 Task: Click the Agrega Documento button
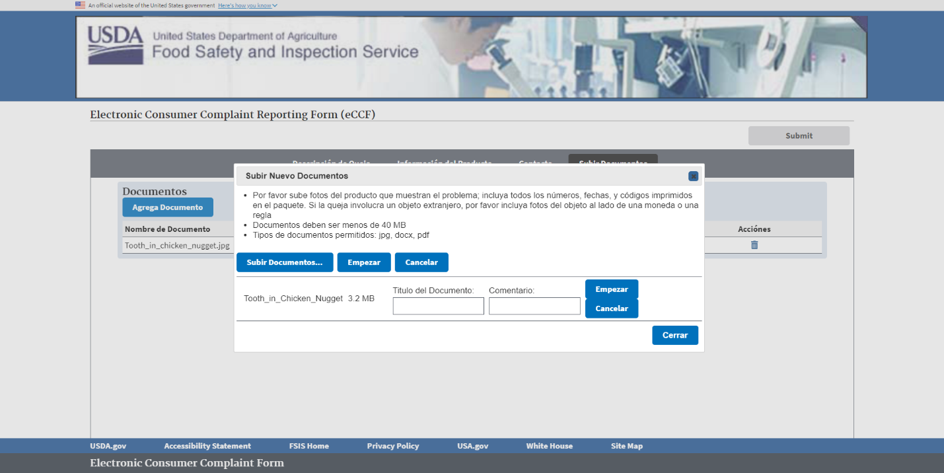pyautogui.click(x=168, y=207)
